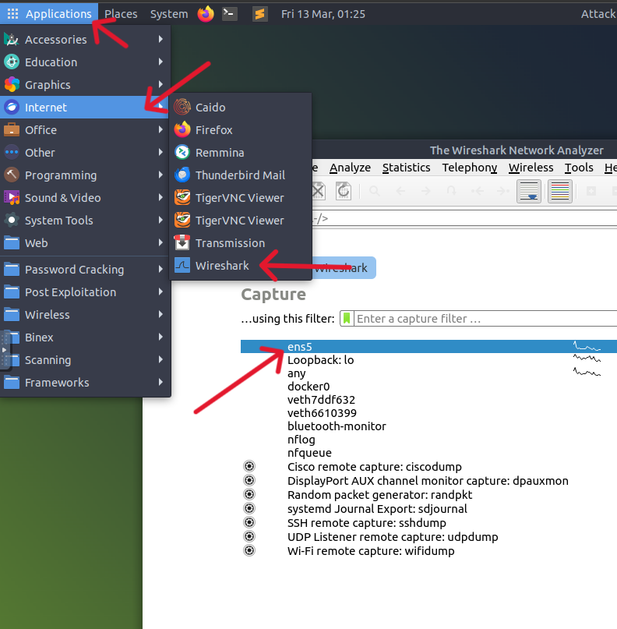
Task: Open settings gear for SSH remote capture
Action: click(249, 523)
